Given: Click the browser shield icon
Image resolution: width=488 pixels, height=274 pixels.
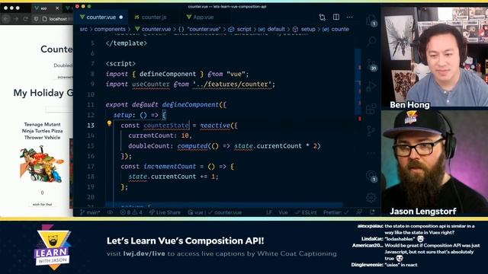Looking at the screenshot, I should pyautogui.click(x=36, y=19).
